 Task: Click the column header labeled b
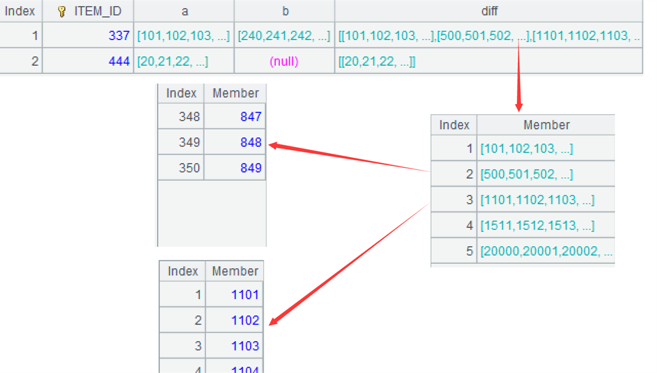point(284,11)
